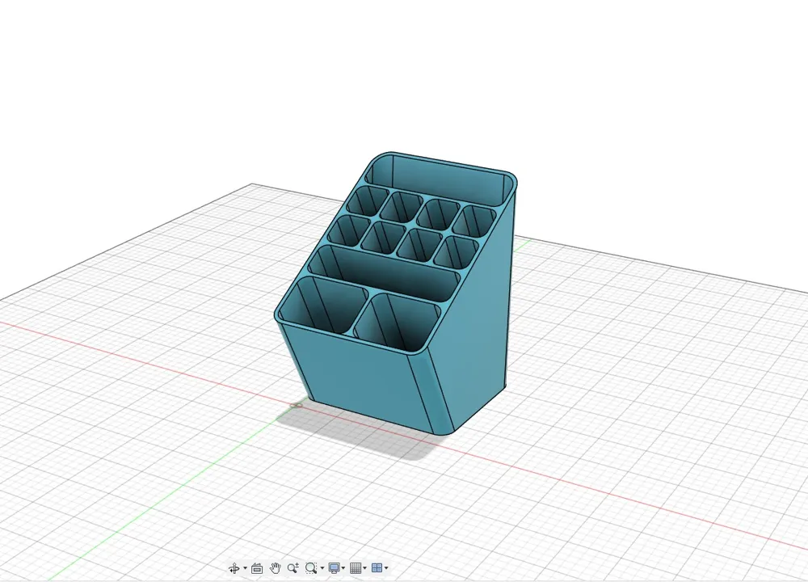Open the Orbit tool dropdown arrow
The image size is (808, 582).
245,568
